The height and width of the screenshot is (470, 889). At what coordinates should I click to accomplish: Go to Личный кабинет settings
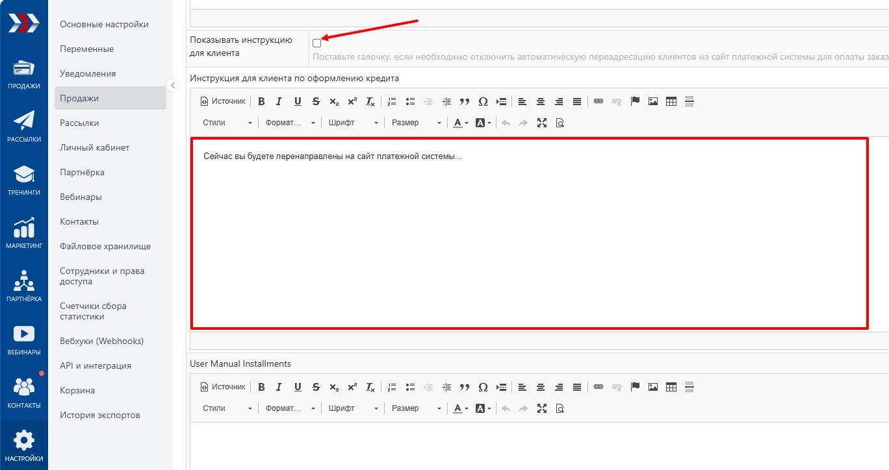pyautogui.click(x=94, y=147)
